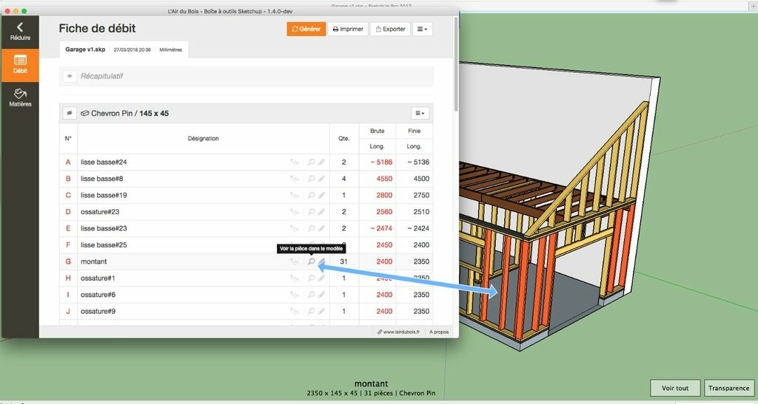Screen dimensions: 758x404
Task: Click designation text lisse basse#25
Action: (104, 245)
